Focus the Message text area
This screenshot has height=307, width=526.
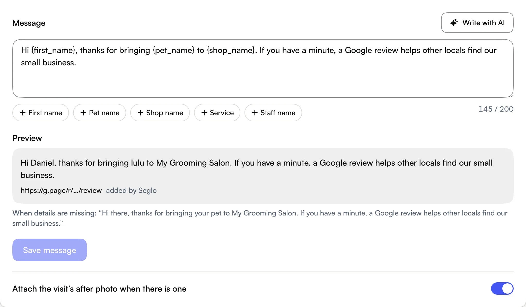pyautogui.click(x=263, y=68)
